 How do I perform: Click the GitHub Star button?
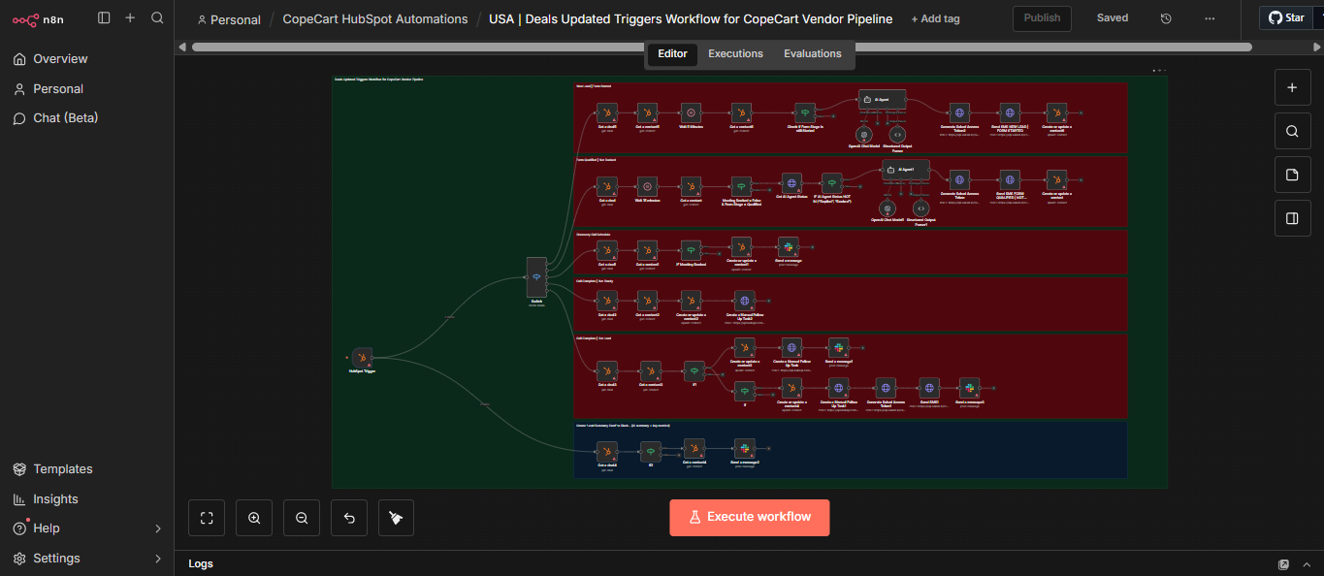tap(1287, 17)
